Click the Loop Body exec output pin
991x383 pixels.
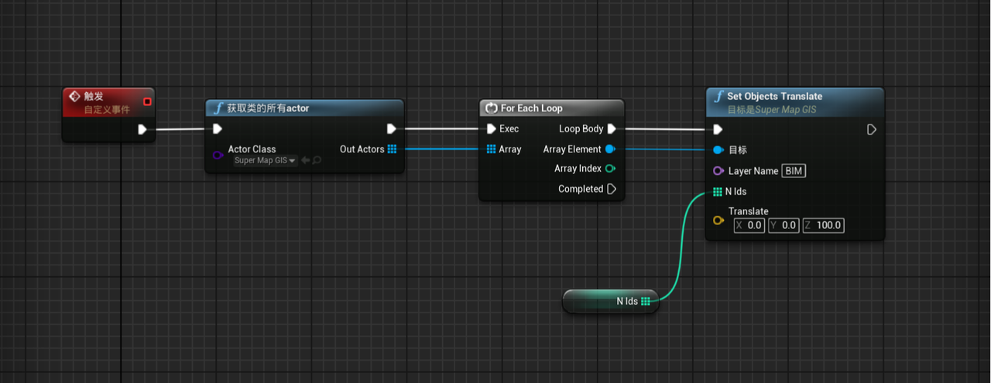point(612,129)
